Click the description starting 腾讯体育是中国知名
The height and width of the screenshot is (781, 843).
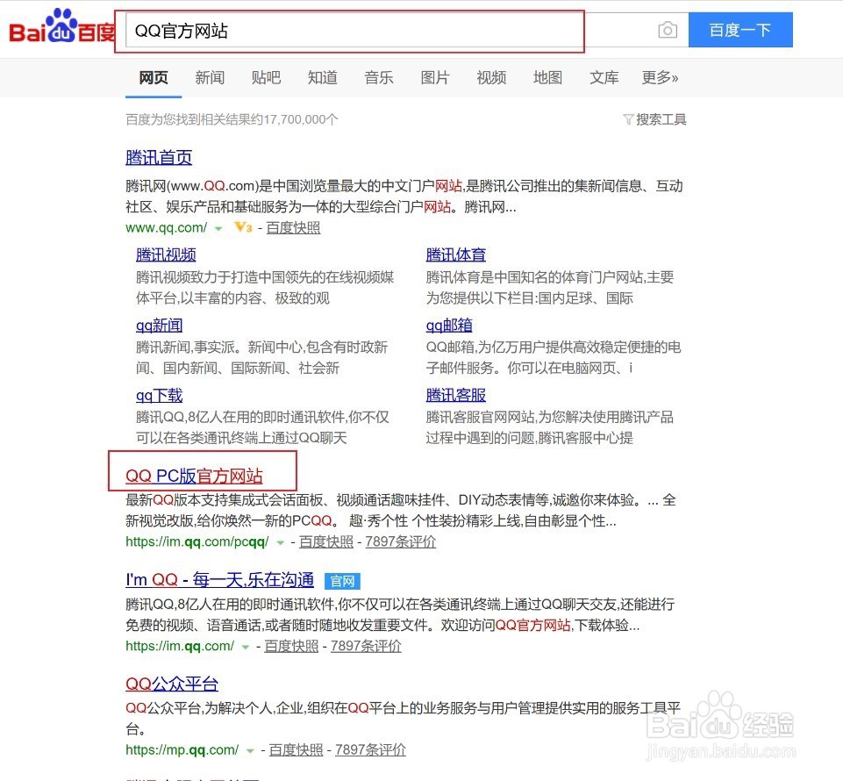coord(549,288)
